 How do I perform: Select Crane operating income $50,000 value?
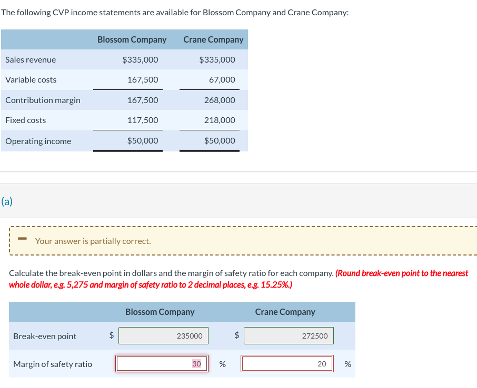click(220, 141)
